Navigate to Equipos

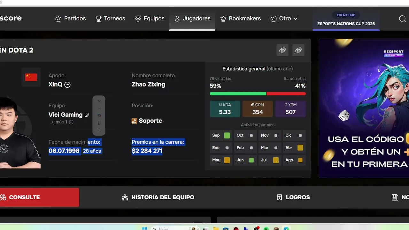pos(150,19)
